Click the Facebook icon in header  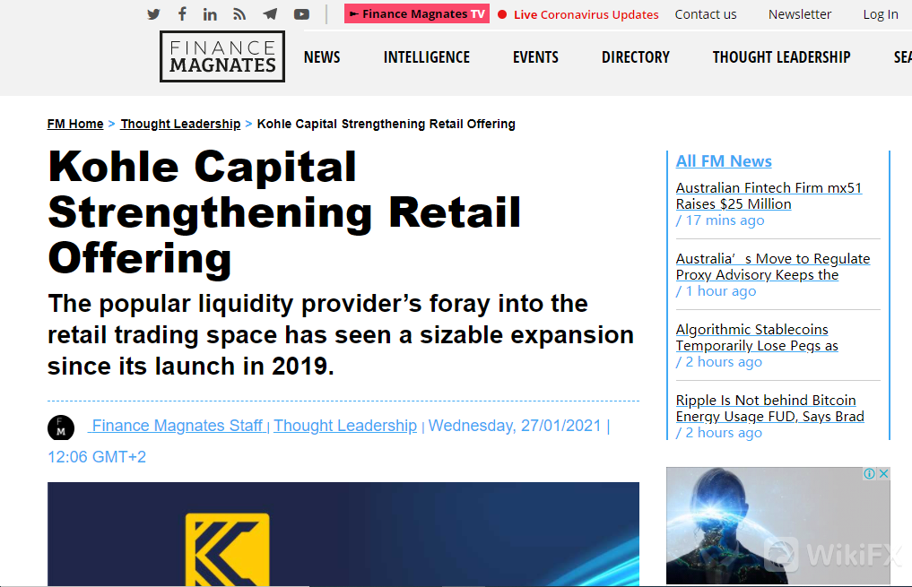pyautogui.click(x=182, y=14)
